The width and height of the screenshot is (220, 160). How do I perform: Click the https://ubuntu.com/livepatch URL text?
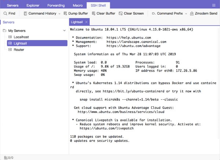107,128
